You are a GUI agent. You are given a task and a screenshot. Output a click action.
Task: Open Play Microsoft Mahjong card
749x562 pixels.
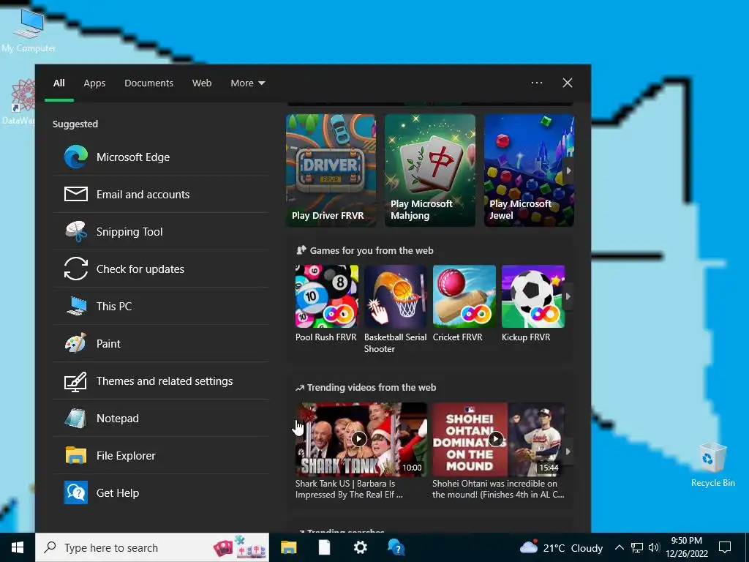click(x=430, y=170)
